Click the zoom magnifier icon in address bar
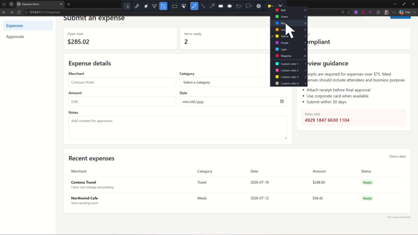Viewport: 418px width, 235px height. point(342,12)
